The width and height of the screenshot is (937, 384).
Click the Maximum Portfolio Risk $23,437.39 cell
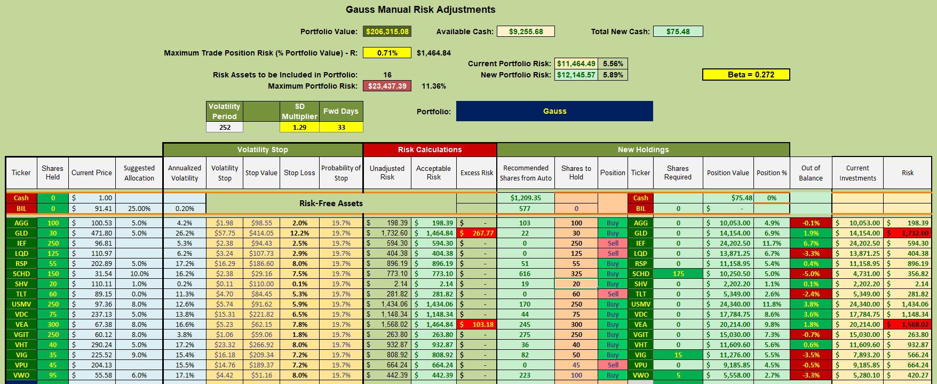(x=387, y=86)
